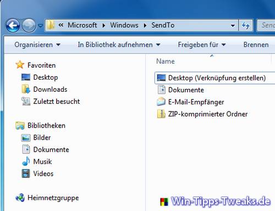Screen dimensions: 275x211
Task: Open the Organisieren menu
Action: pyautogui.click(x=37, y=45)
